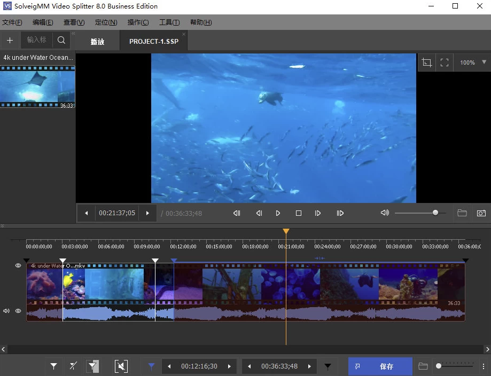
Task: Toggle video track visibility eye icon
Action: pos(18,265)
